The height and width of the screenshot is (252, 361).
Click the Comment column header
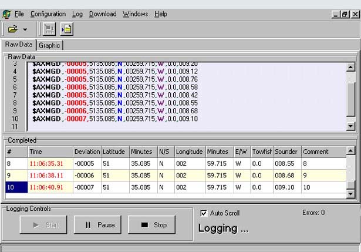point(324,152)
